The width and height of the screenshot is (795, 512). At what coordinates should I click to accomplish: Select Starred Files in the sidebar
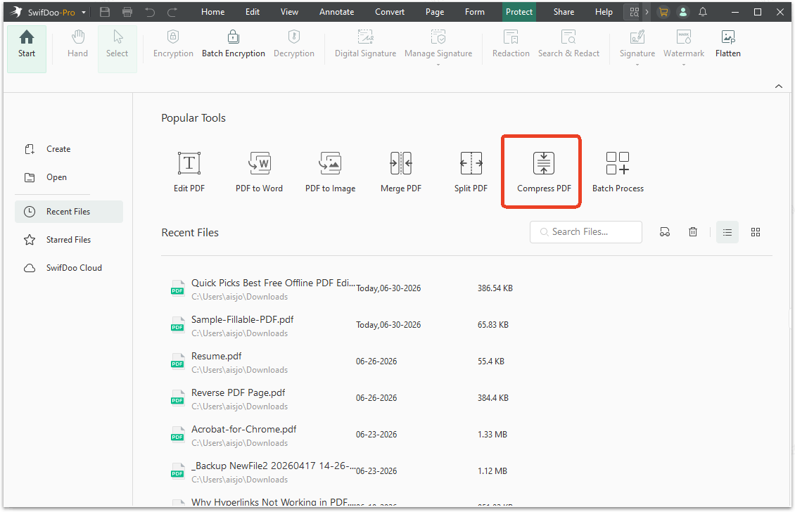(x=57, y=240)
